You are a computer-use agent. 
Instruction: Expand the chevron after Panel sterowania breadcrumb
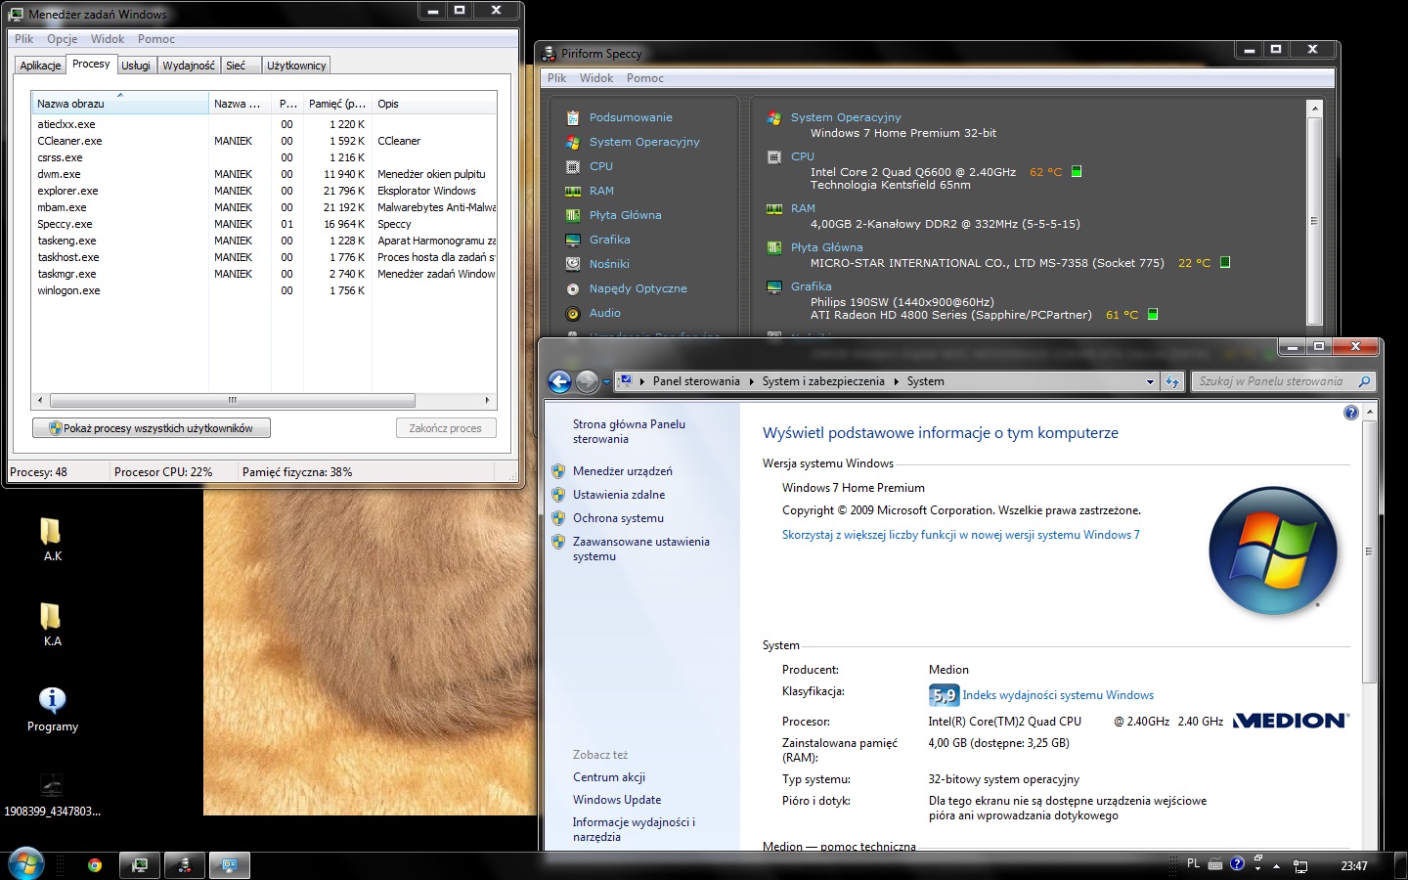pyautogui.click(x=751, y=381)
